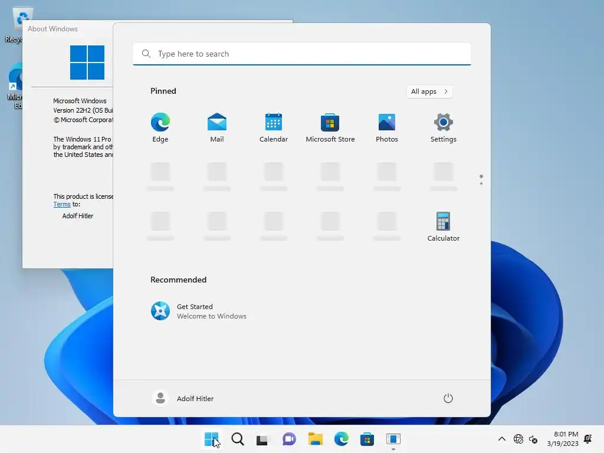Launch the Photos pinned app

pos(387,128)
